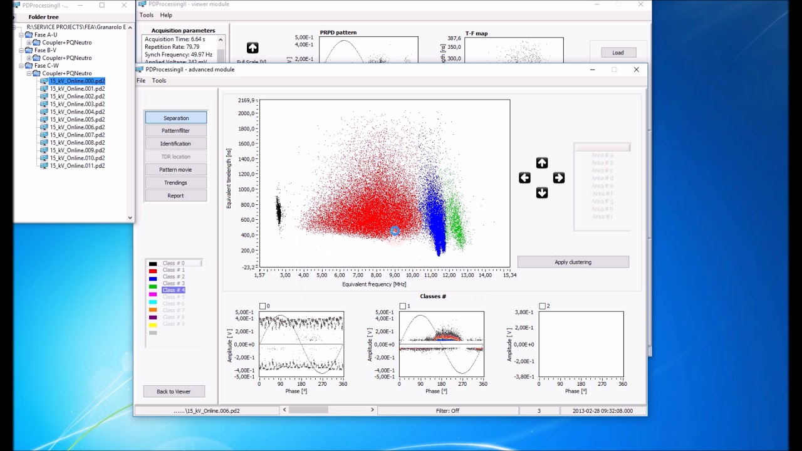Click the Repetition Rate: 79.79 line
The height and width of the screenshot is (451, 802).
(172, 47)
